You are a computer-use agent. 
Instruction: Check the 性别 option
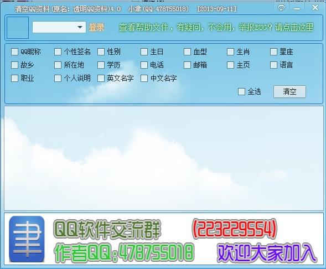(x=101, y=51)
